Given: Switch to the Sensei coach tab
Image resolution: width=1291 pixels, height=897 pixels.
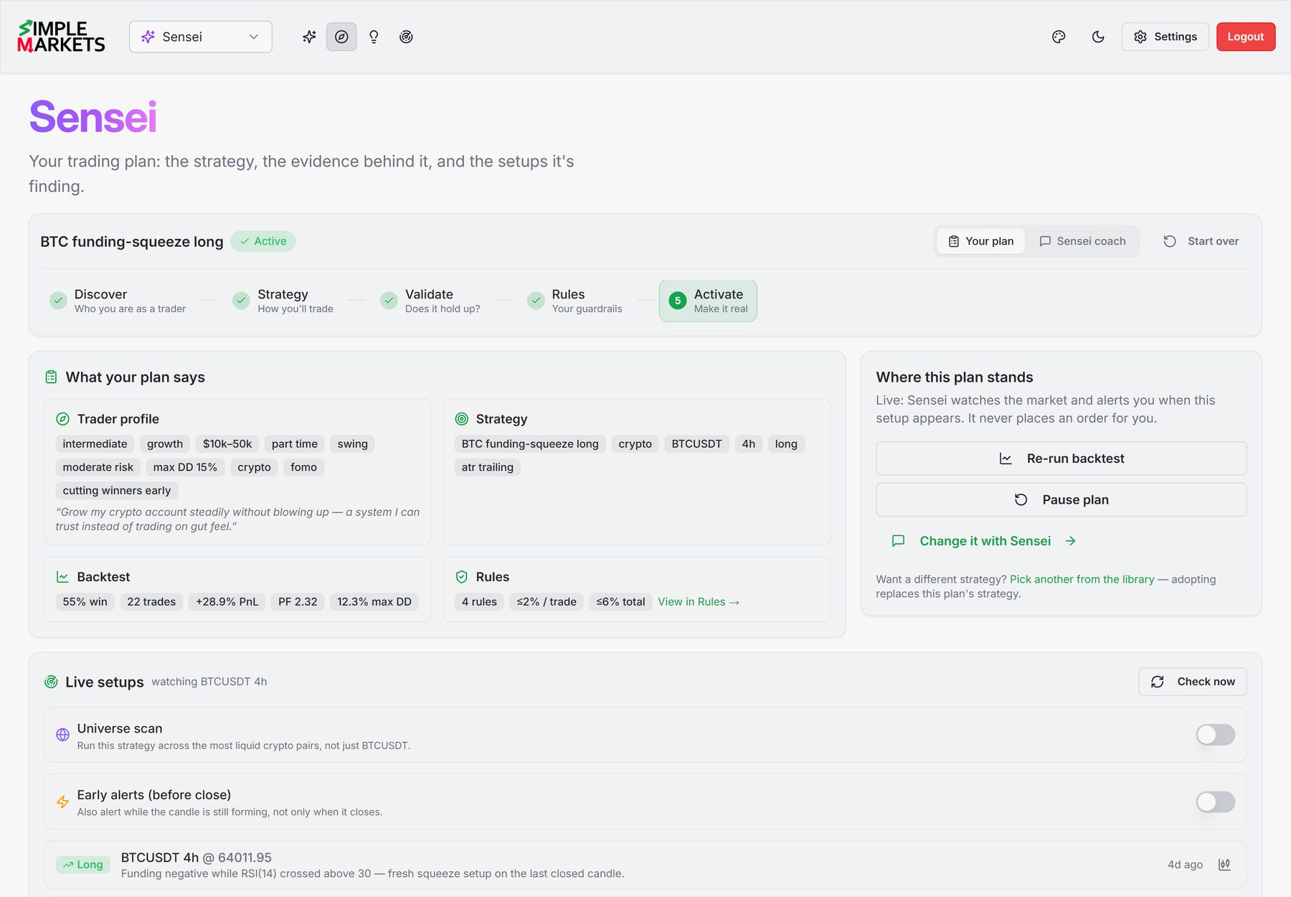Looking at the screenshot, I should (x=1082, y=241).
